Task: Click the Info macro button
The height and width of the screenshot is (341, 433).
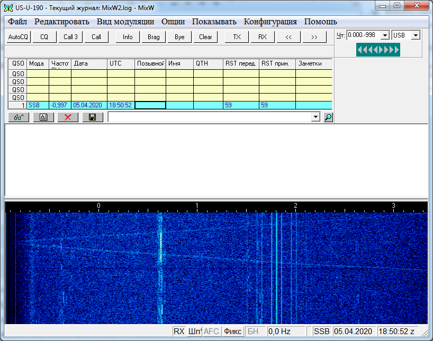Action: pos(128,37)
